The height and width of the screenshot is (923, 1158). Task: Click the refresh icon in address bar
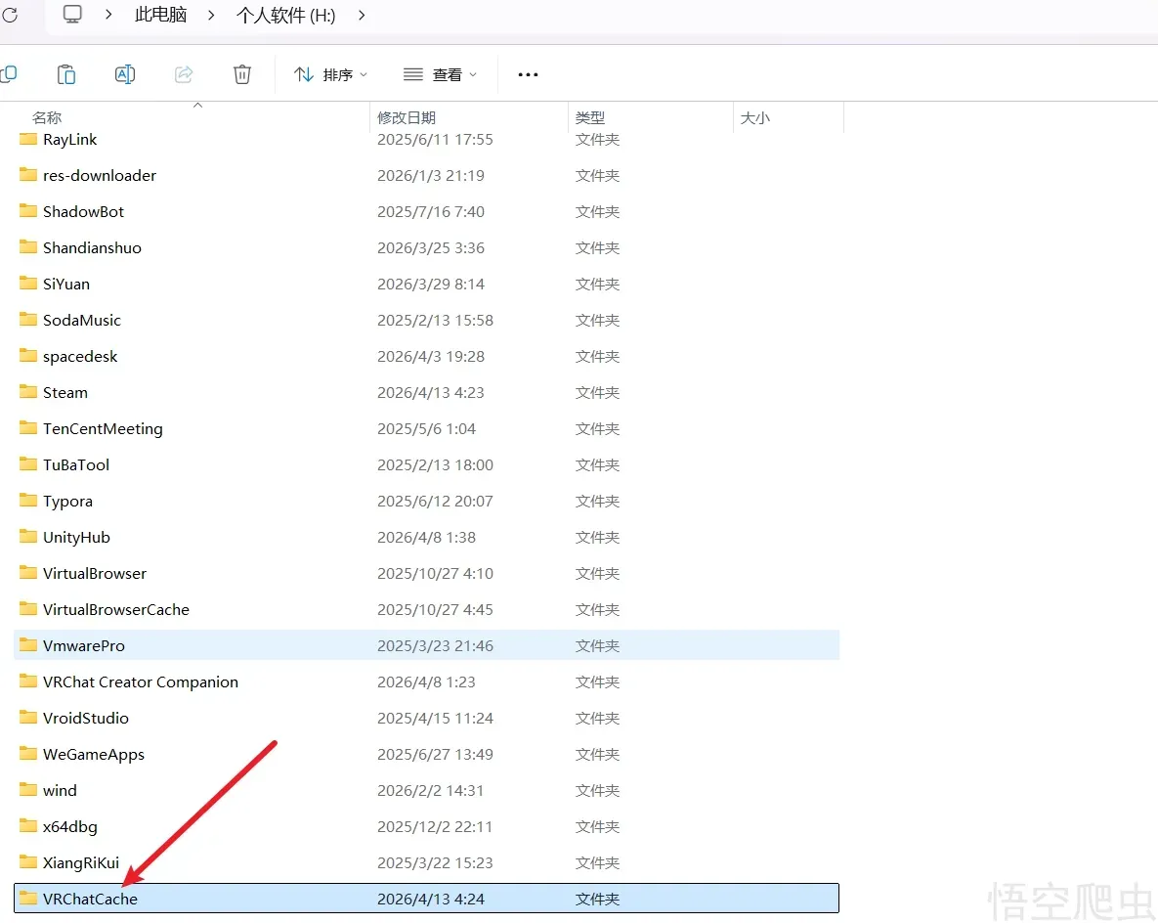(x=10, y=15)
